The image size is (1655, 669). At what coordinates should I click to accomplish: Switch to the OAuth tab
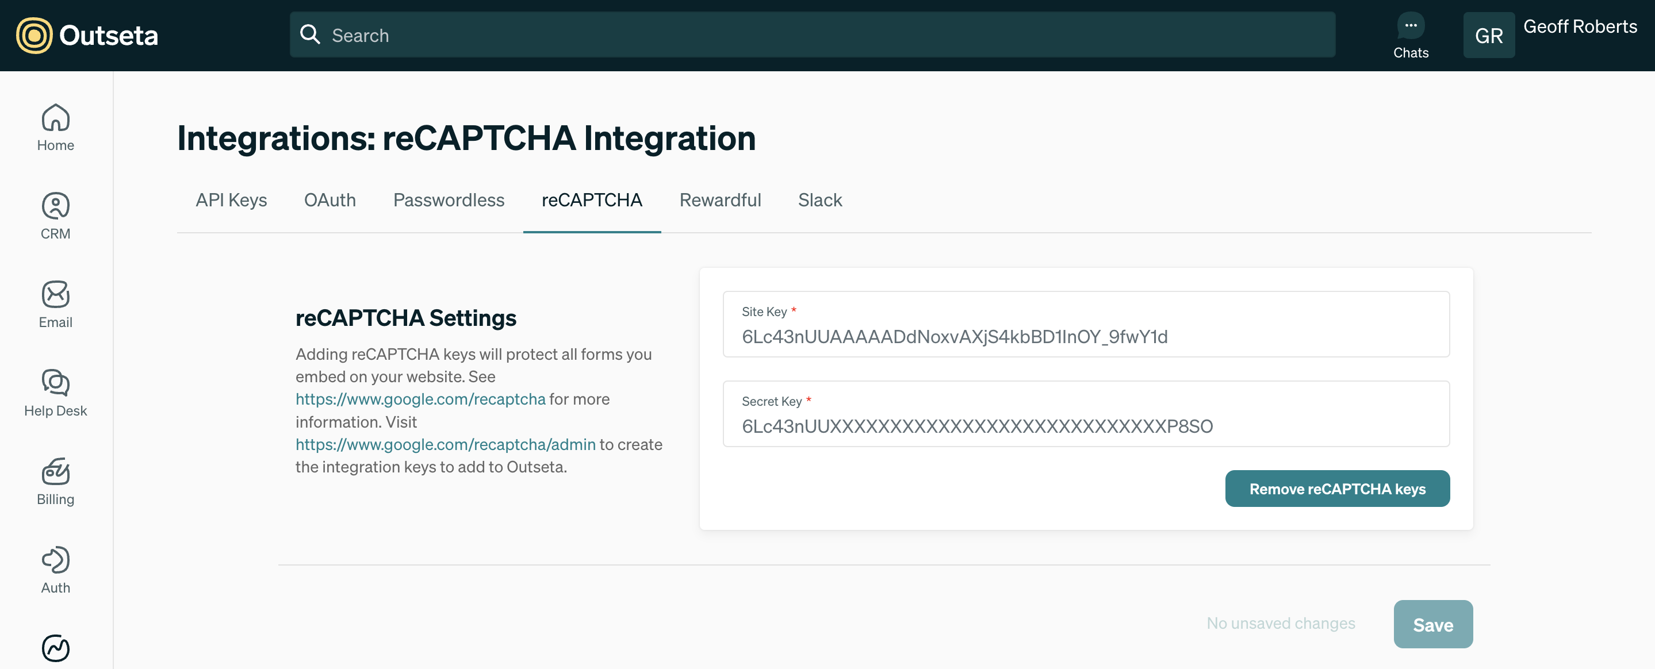pyautogui.click(x=330, y=201)
